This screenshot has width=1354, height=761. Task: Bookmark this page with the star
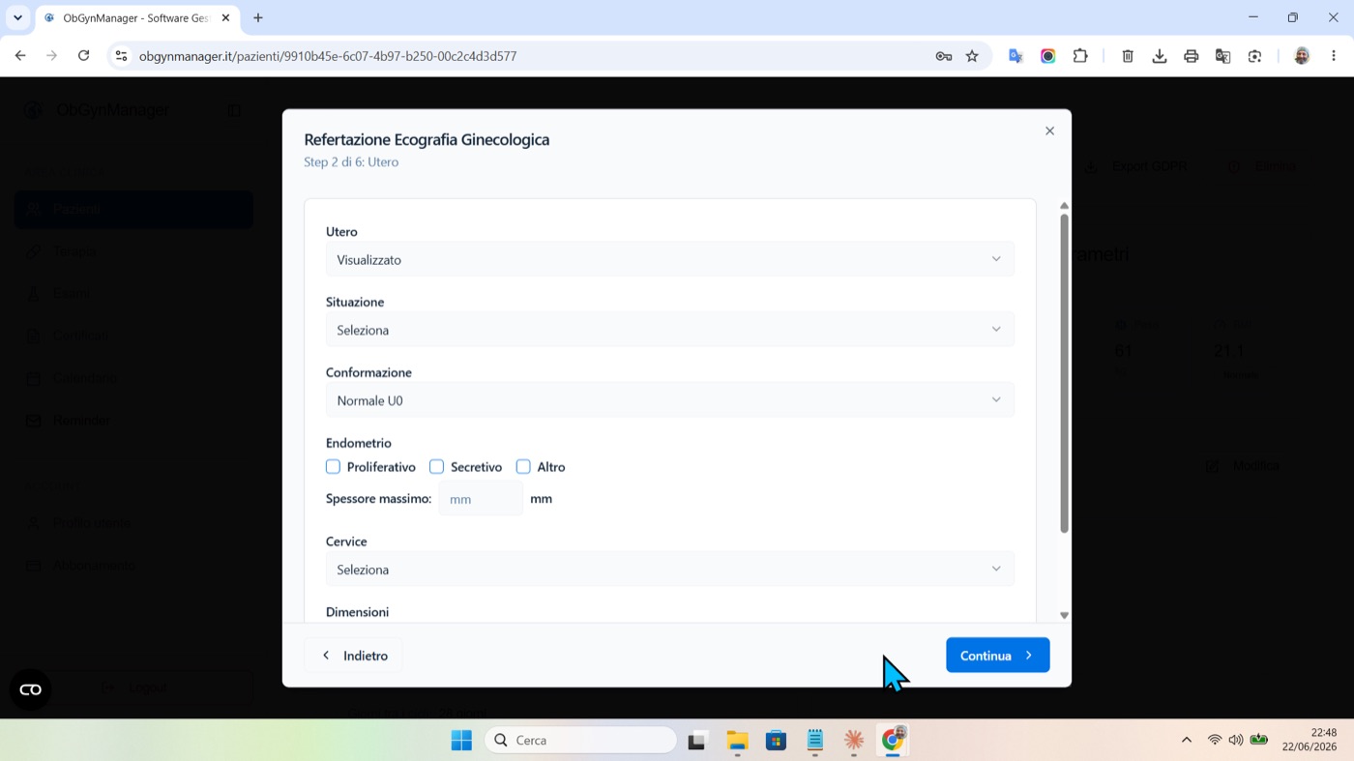click(972, 56)
